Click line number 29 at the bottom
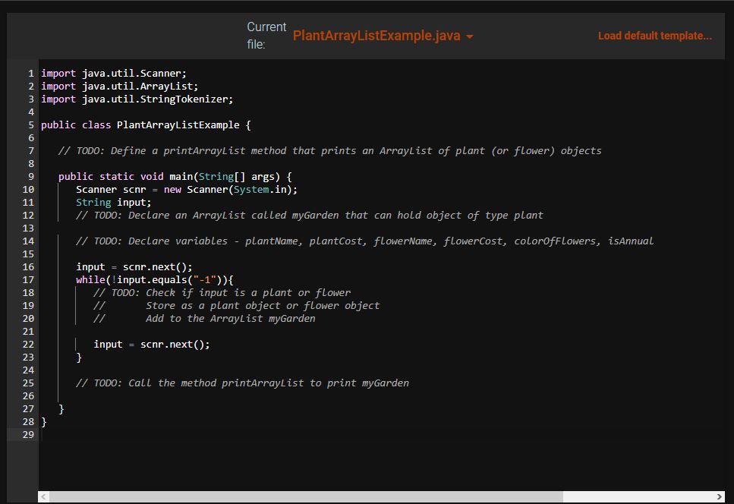Image resolution: width=734 pixels, height=504 pixels. coord(28,434)
